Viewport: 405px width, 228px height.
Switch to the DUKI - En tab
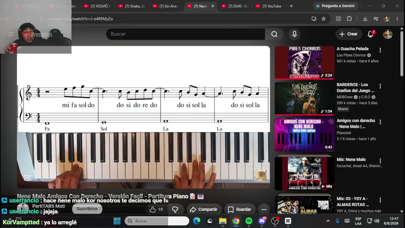point(235,6)
